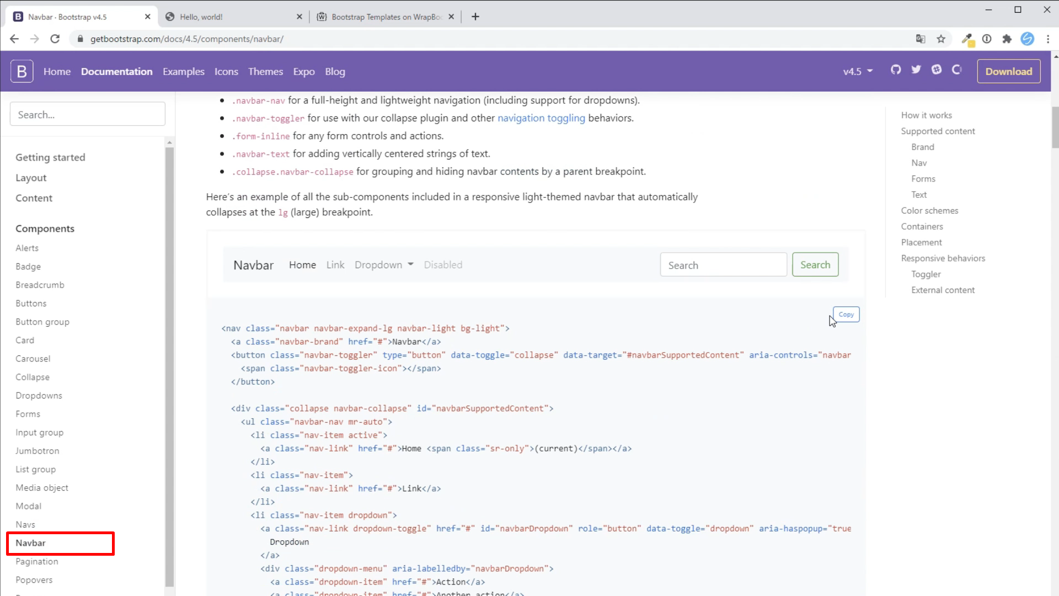Open Pagination in the sidebar
The height and width of the screenshot is (596, 1059).
point(36,561)
